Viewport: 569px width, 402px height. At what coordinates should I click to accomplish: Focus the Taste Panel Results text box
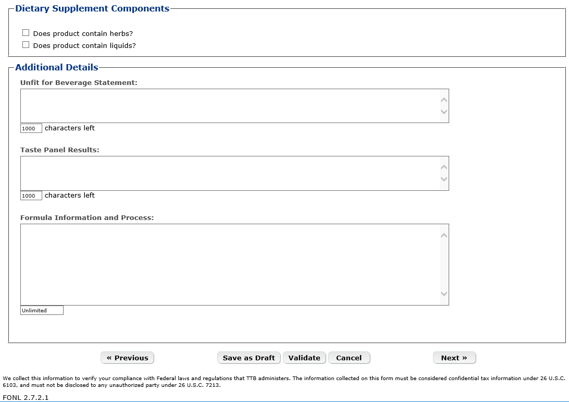[x=229, y=173]
